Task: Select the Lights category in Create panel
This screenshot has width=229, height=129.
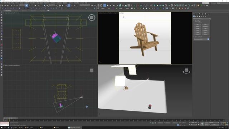Action: [198, 16]
